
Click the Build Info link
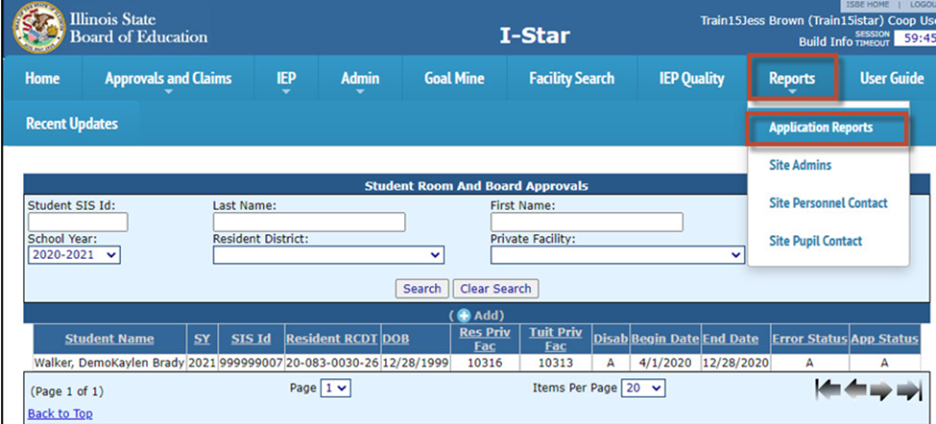tap(827, 42)
